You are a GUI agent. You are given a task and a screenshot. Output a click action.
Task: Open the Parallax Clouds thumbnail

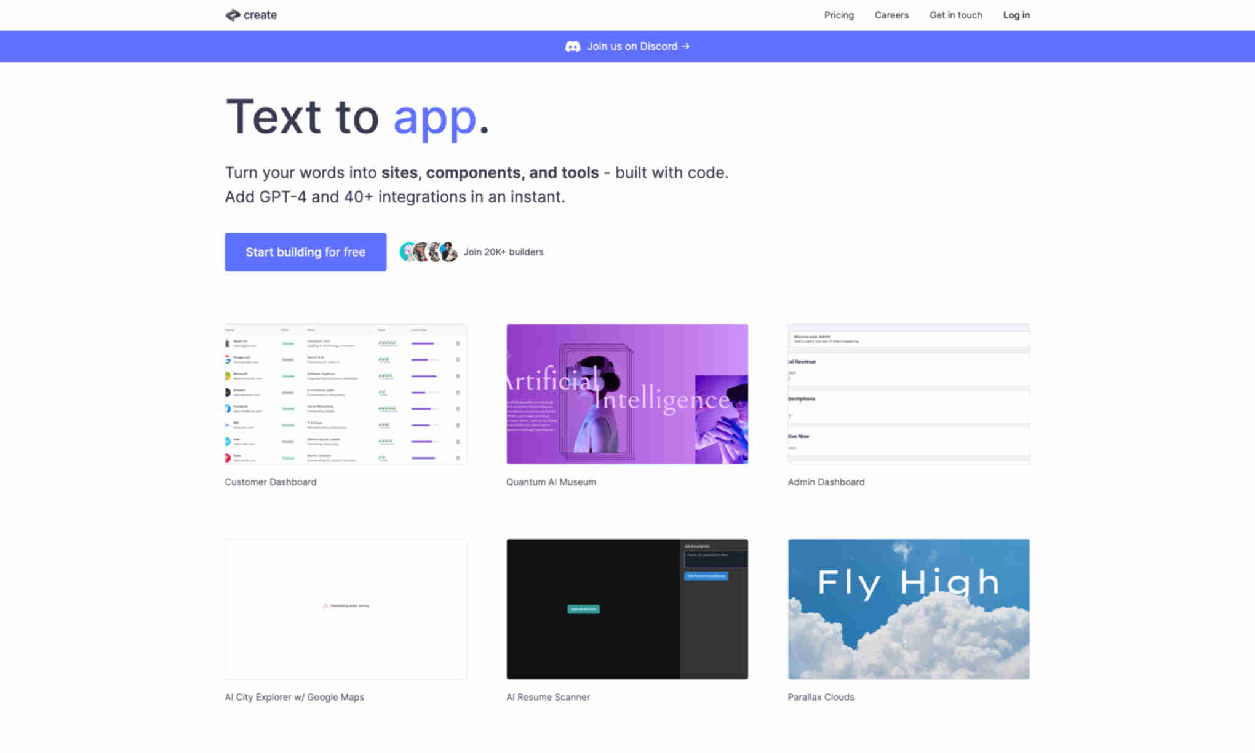pos(908,610)
